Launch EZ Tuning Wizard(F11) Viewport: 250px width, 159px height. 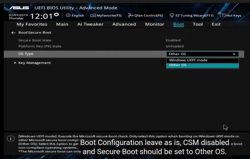pos(192,16)
